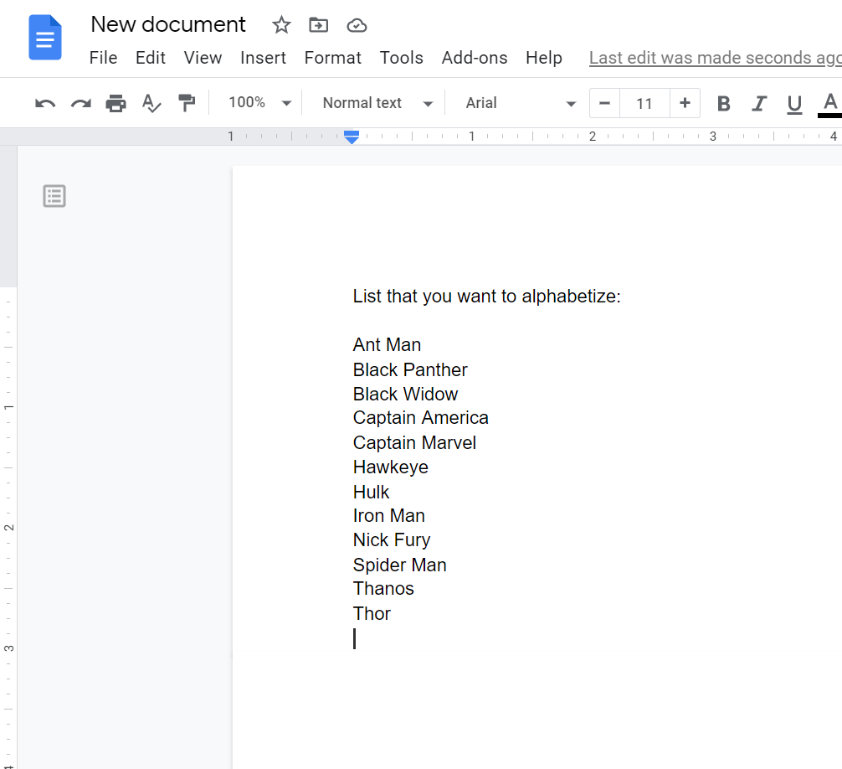842x769 pixels.
Task: Check the cloud document status icon
Action: tap(357, 25)
